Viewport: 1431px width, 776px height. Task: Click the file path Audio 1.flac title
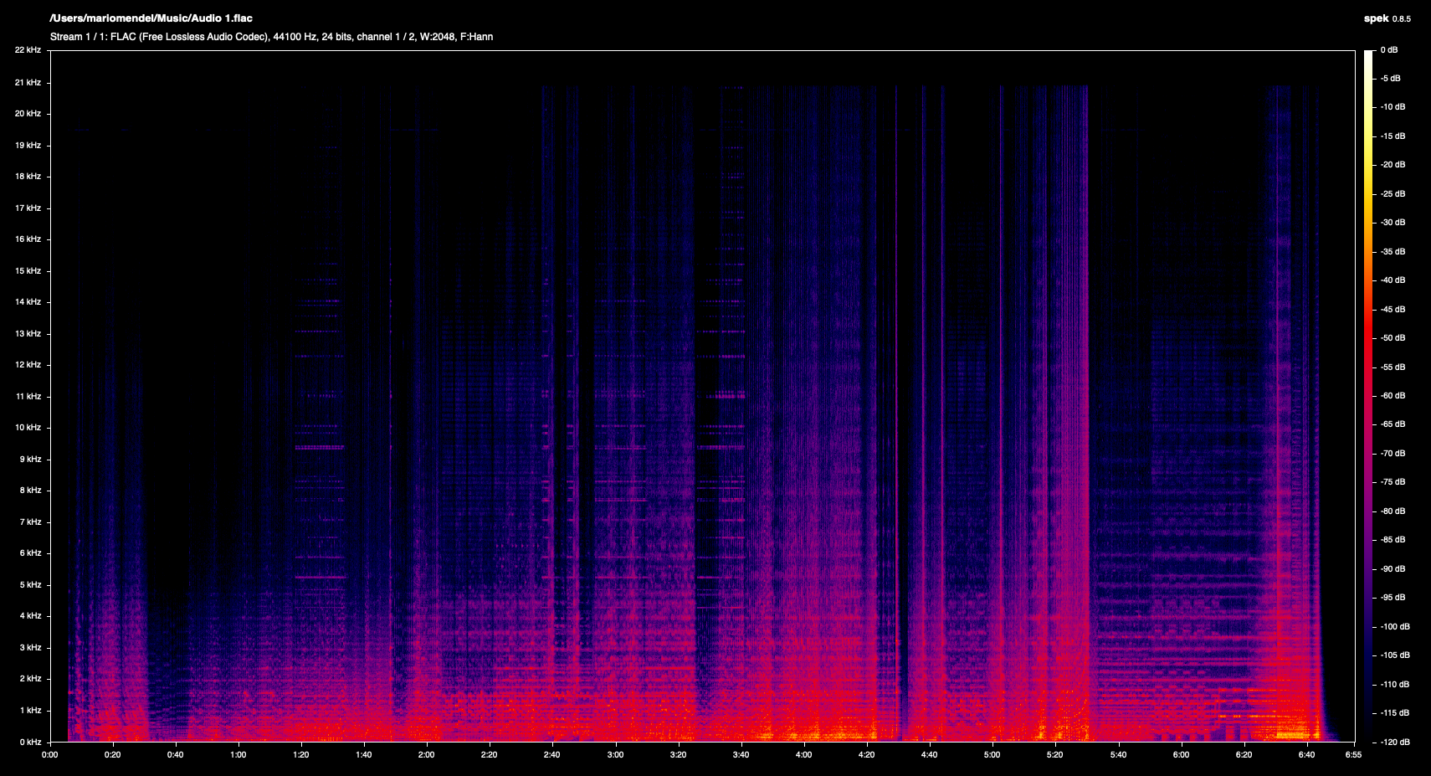[151, 18]
